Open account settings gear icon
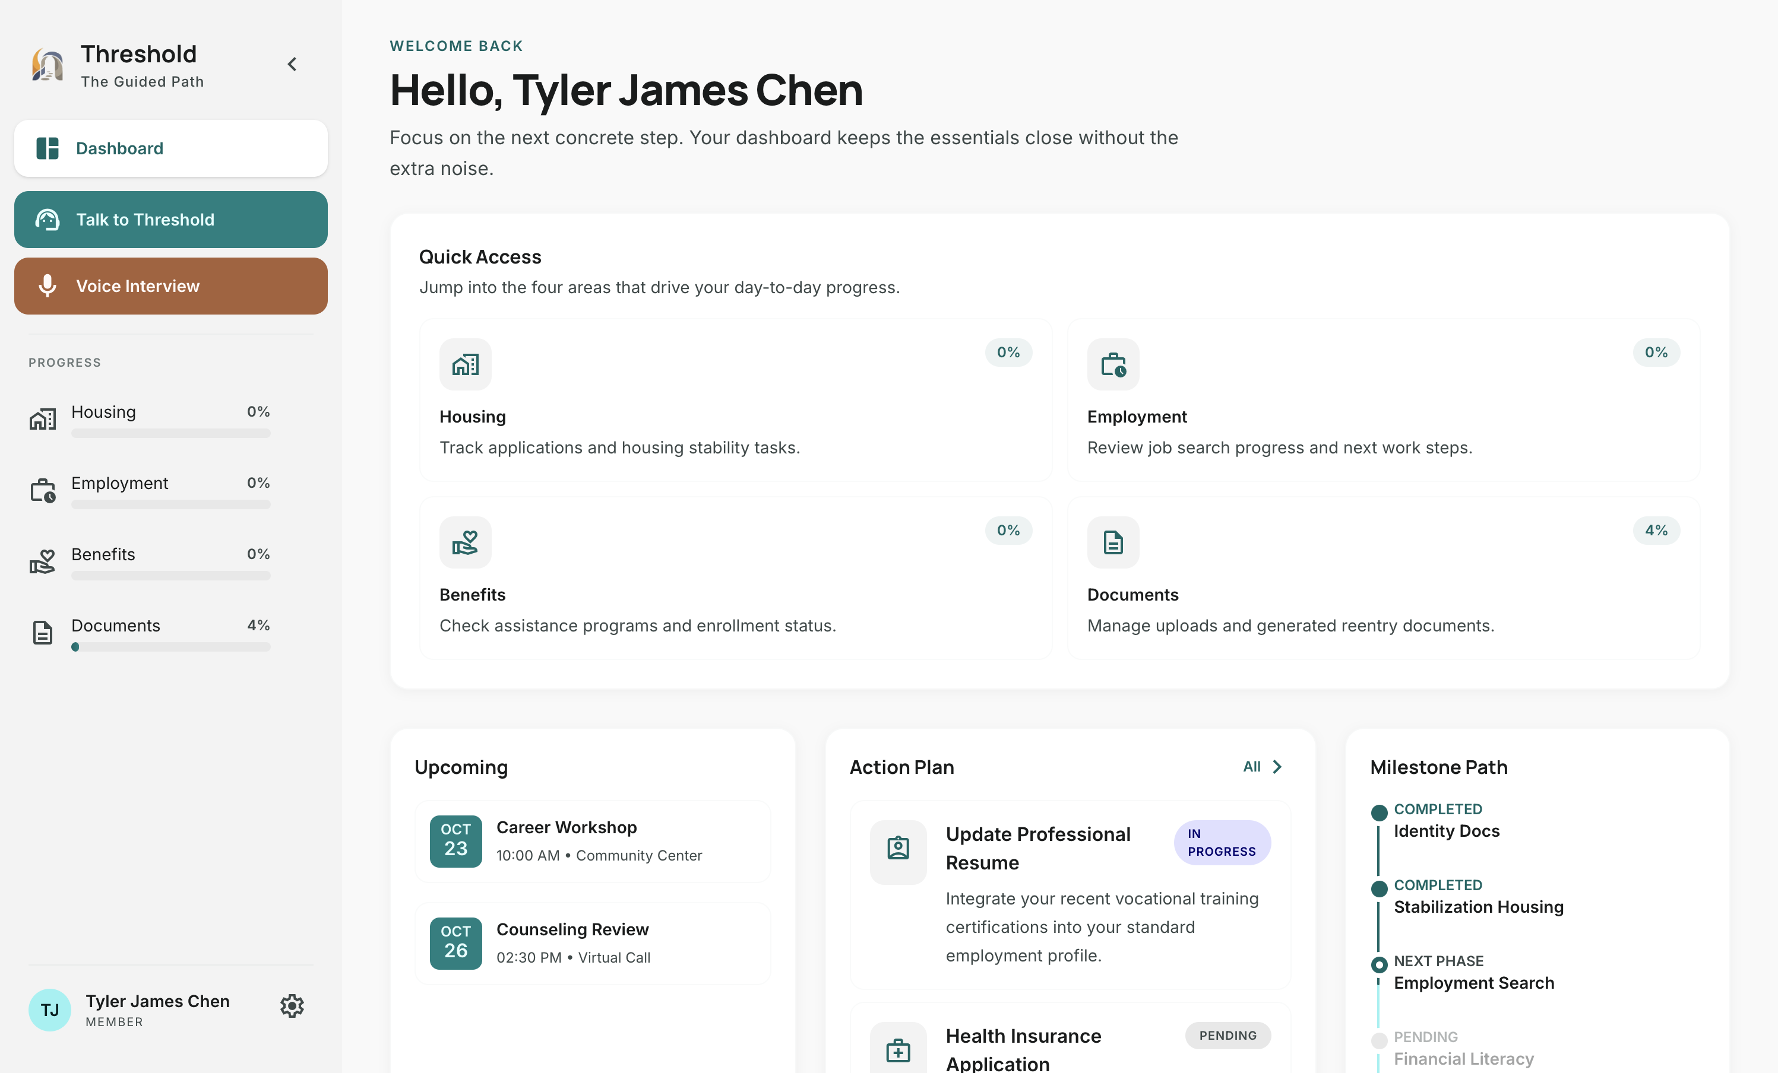The height and width of the screenshot is (1073, 1778). click(292, 1006)
